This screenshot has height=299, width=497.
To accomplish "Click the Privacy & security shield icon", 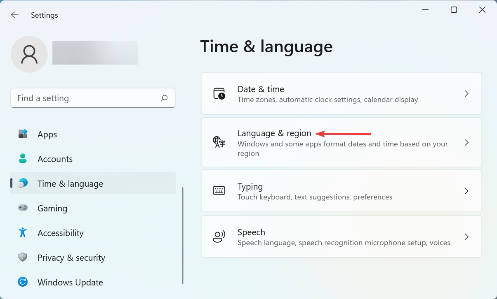I will point(23,257).
